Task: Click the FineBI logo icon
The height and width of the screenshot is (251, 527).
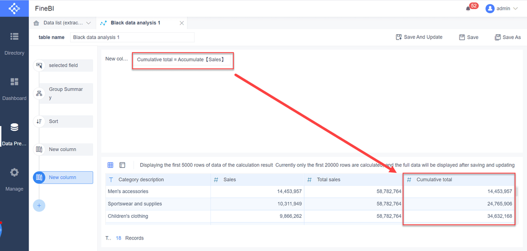Action: (14, 8)
